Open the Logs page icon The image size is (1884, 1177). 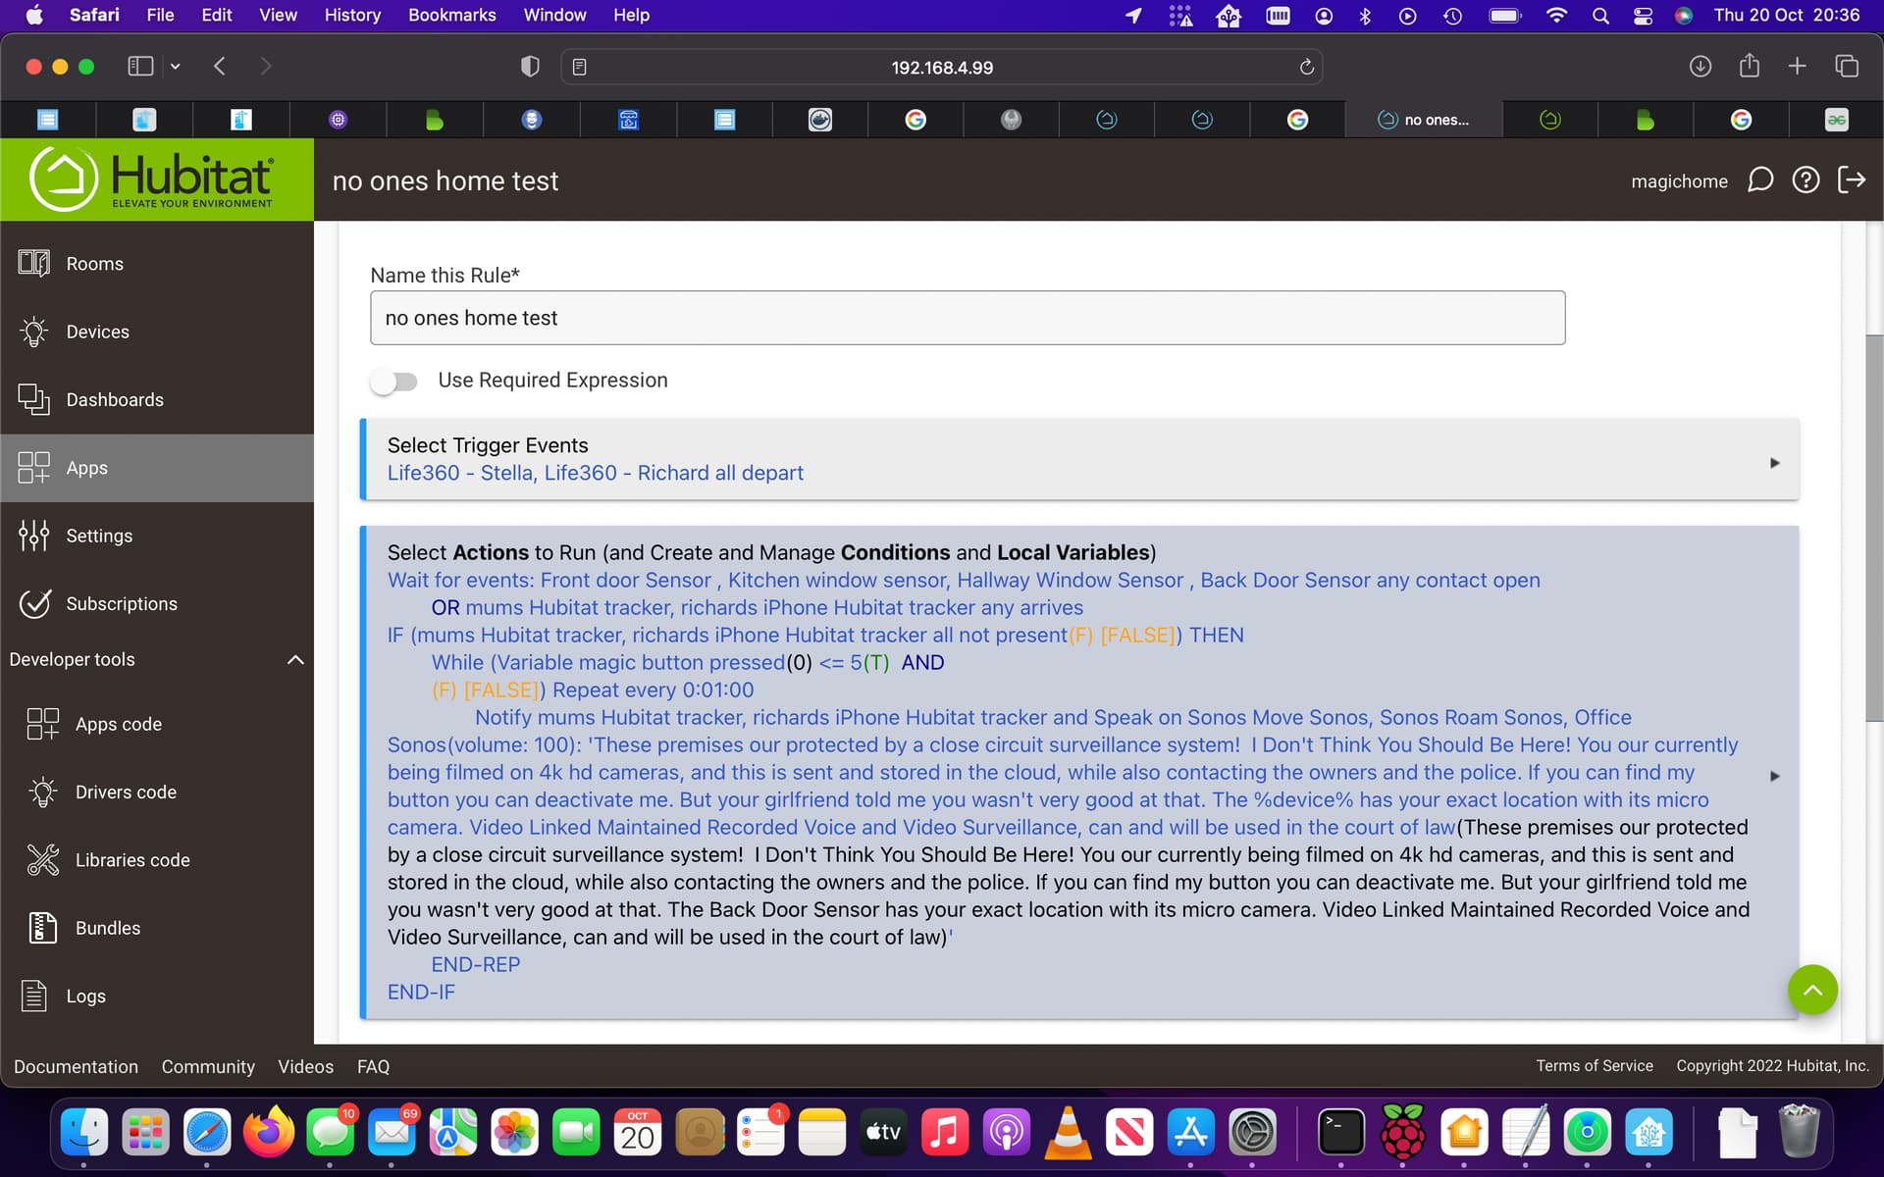[34, 996]
